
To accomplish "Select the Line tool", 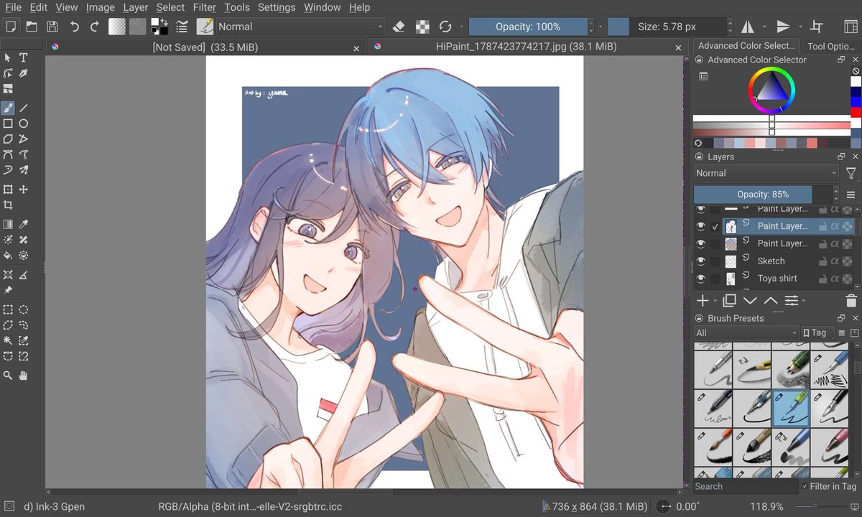I will tap(24, 108).
